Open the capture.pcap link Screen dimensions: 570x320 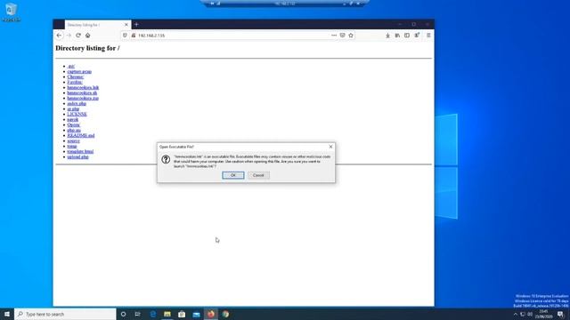79,71
